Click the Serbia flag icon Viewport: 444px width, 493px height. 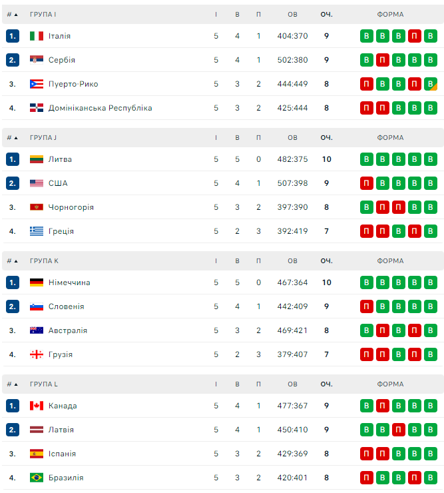click(37, 60)
